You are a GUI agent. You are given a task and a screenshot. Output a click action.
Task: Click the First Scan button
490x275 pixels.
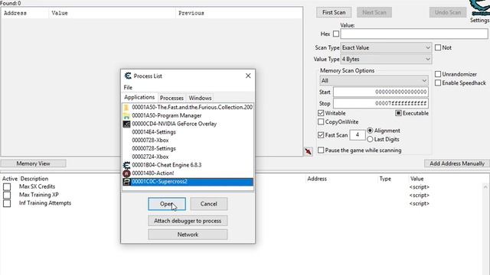click(334, 12)
